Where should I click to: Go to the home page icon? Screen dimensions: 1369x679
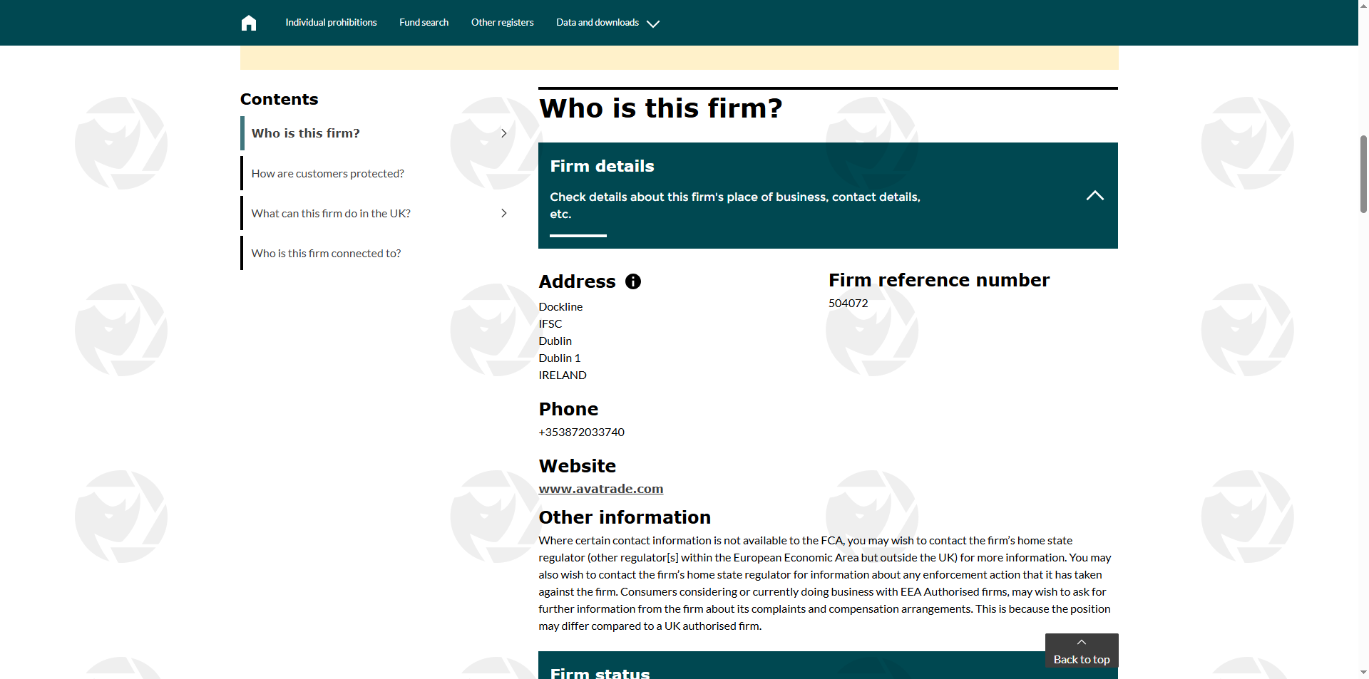pyautogui.click(x=248, y=23)
